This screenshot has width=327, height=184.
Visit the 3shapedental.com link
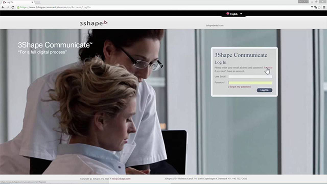[215, 26]
